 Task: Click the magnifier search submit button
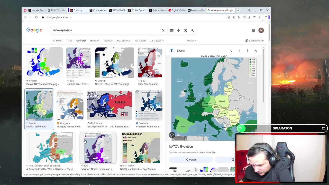pyautogui.click(x=192, y=30)
